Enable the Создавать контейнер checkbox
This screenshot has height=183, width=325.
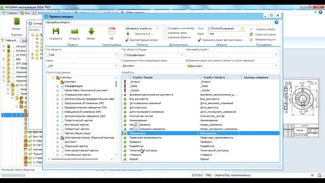point(165,28)
